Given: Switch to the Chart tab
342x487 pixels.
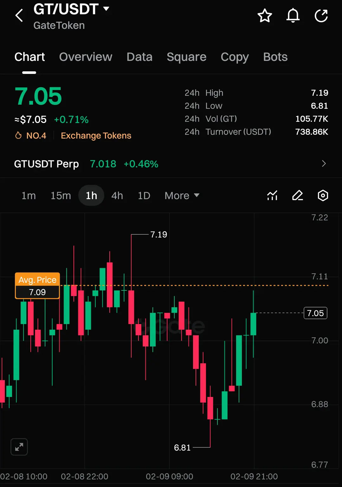Looking at the screenshot, I should (29, 57).
